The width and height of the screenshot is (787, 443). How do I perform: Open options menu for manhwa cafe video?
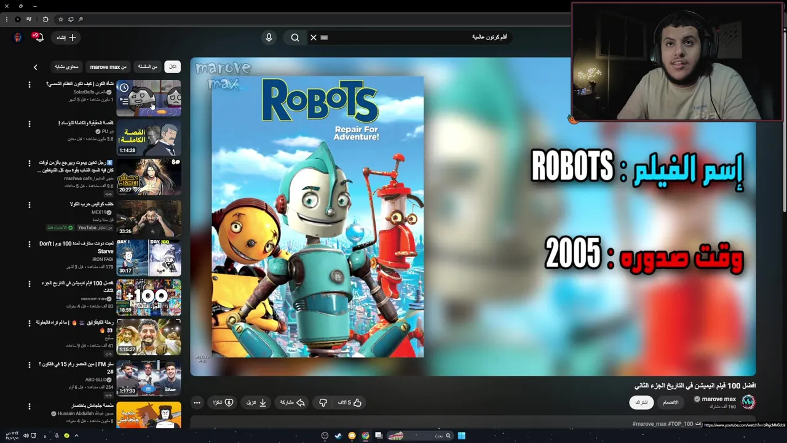click(x=29, y=164)
